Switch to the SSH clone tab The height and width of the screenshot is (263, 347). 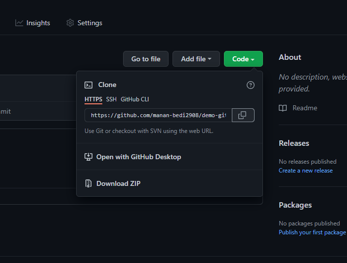111,99
